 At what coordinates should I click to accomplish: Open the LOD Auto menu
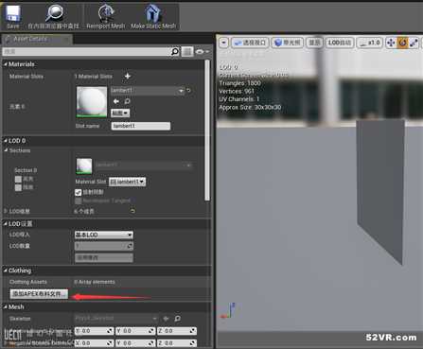click(340, 43)
